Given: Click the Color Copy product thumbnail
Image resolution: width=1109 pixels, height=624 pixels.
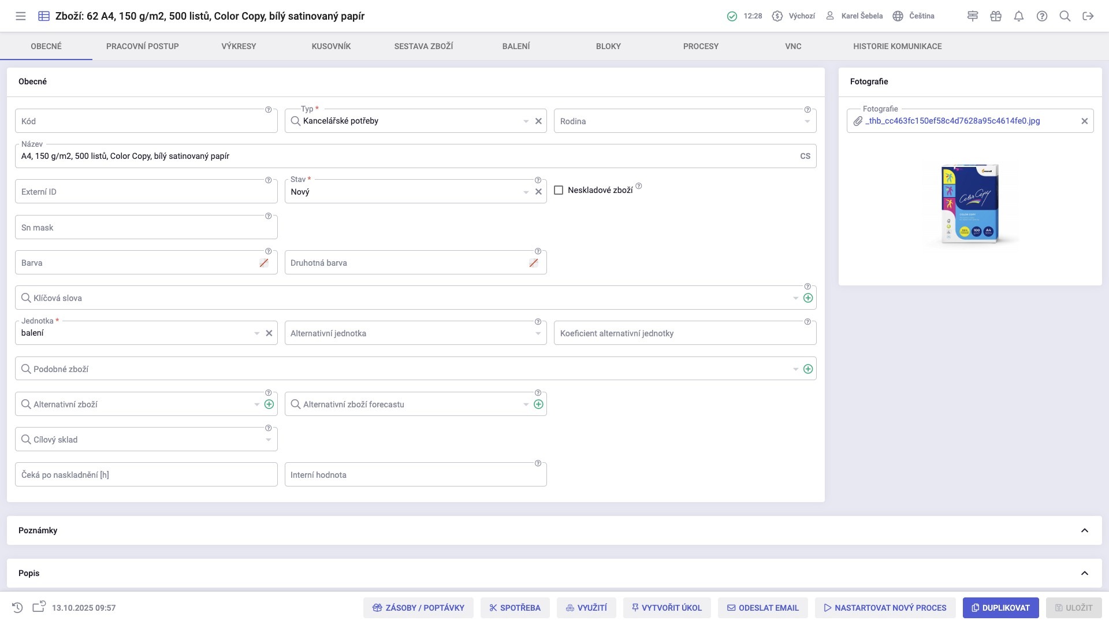Looking at the screenshot, I should click(x=970, y=204).
